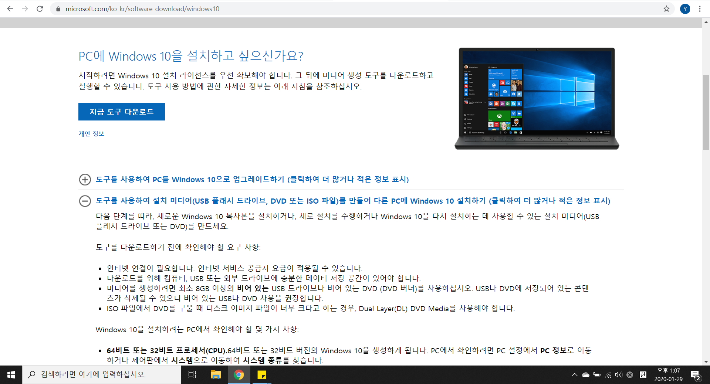Image resolution: width=710 pixels, height=384 pixels.
Task: Check battery status in tray
Action: [597, 375]
